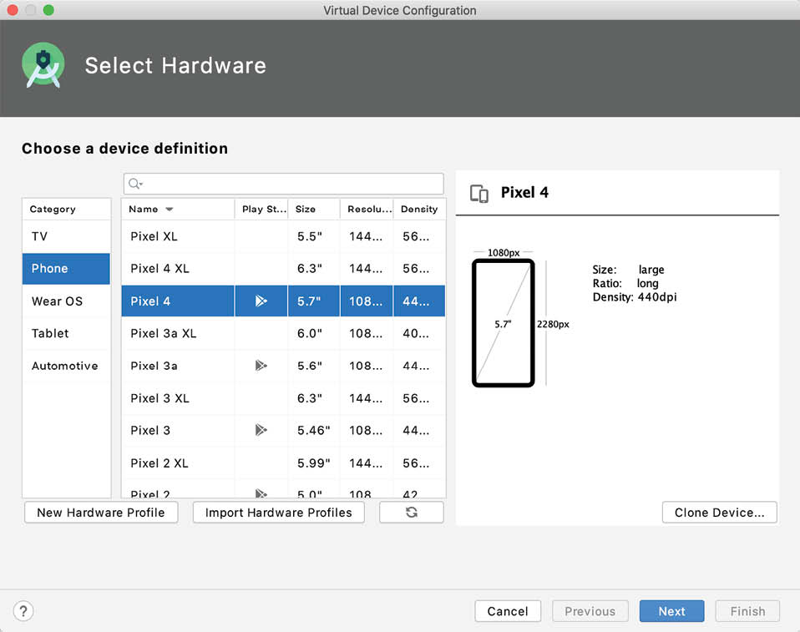The width and height of the screenshot is (800, 632).
Task: Click the refresh hardware list icon button
Action: [411, 512]
